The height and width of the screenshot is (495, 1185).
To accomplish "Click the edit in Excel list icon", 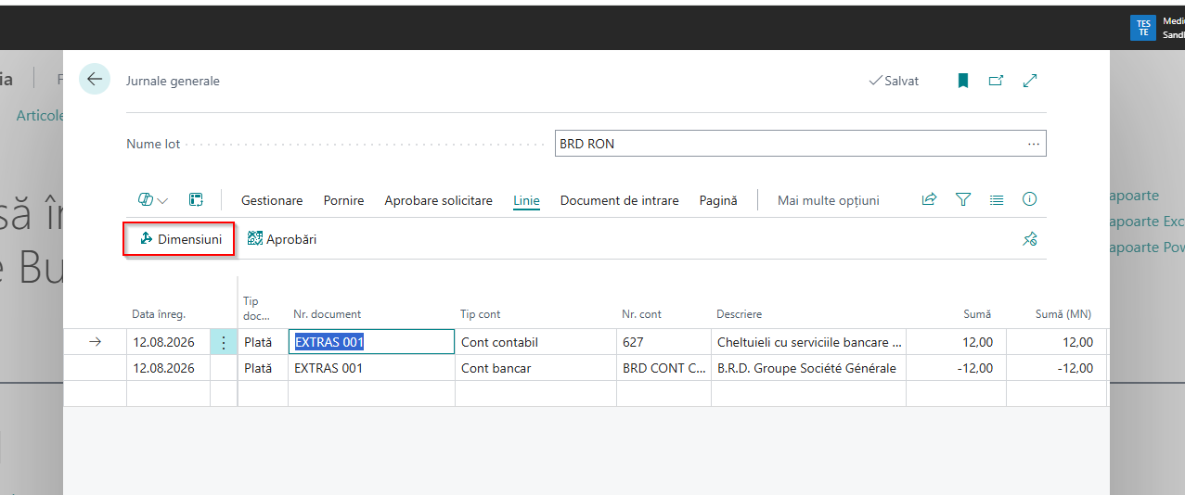I will tap(196, 200).
